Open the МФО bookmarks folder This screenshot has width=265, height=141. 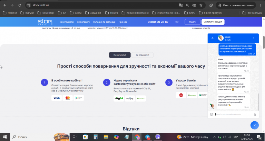tap(190, 13)
